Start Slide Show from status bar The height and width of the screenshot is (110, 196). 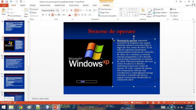[164, 103]
